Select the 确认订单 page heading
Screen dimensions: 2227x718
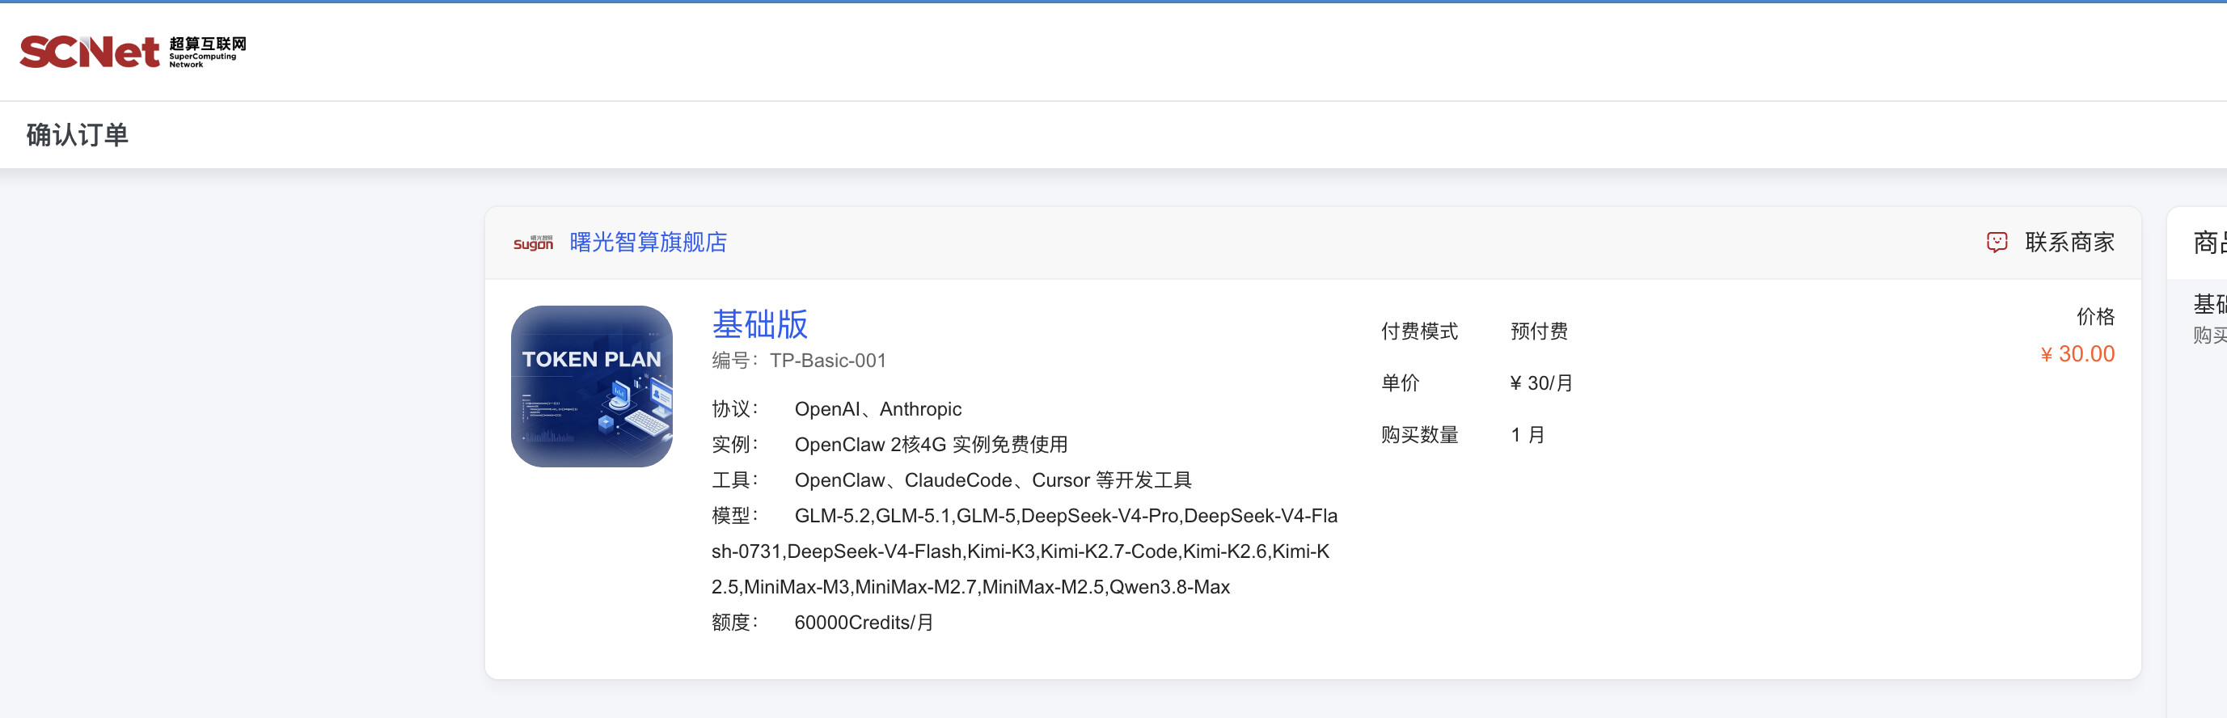[77, 135]
